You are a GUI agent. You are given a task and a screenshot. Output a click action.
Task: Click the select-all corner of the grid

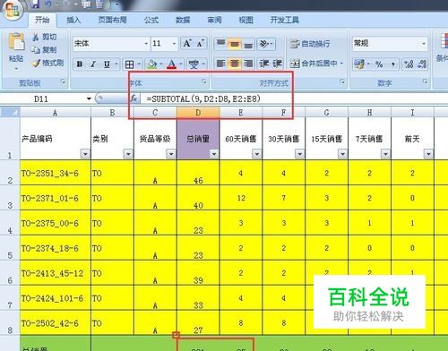click(x=11, y=112)
